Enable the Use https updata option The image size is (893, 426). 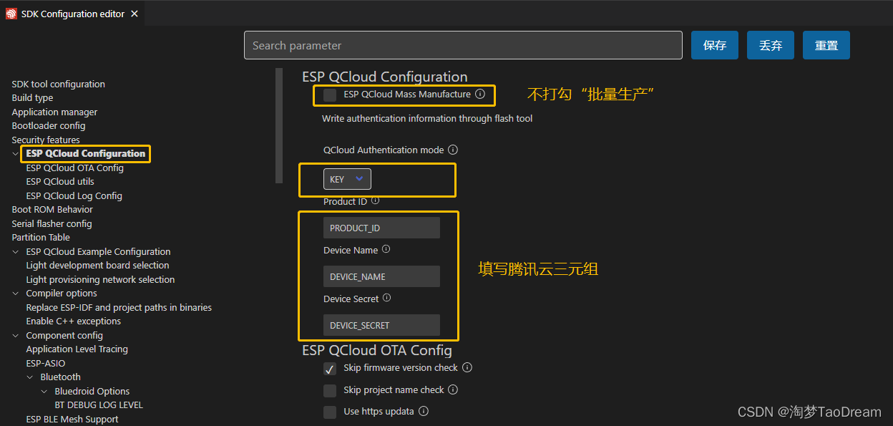pyautogui.click(x=330, y=412)
